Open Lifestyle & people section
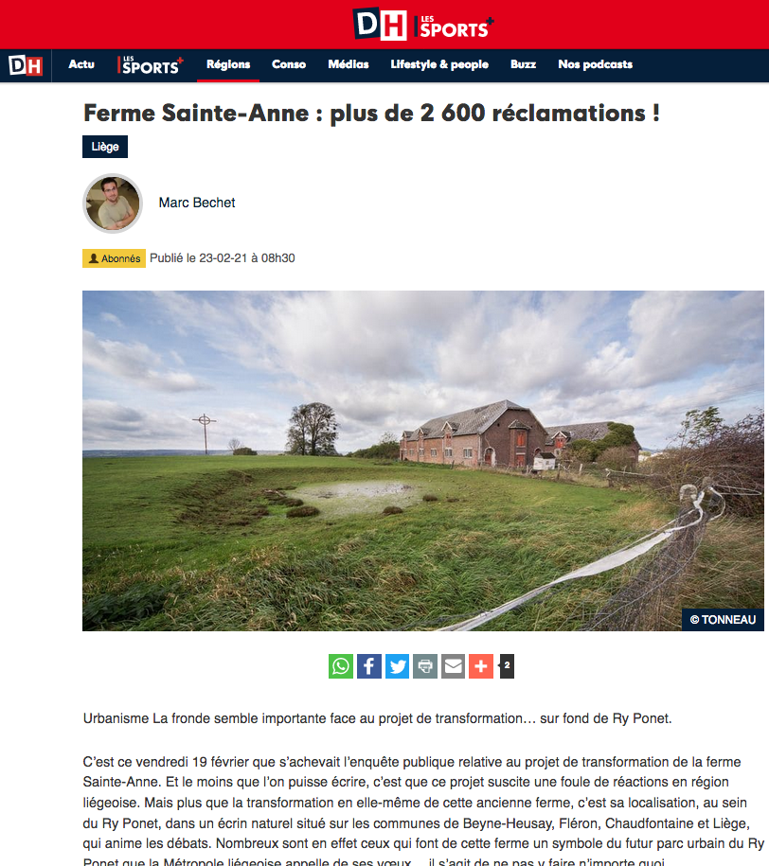Screen dimensions: 769x866 [x=439, y=64]
